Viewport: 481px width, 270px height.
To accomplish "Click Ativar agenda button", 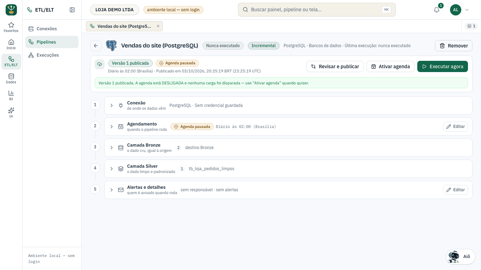I will pos(391,66).
